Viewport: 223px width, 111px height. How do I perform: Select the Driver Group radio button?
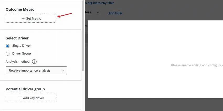click(x=8, y=54)
